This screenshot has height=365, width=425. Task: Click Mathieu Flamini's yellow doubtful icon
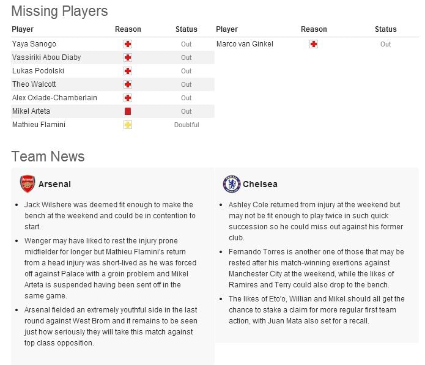[128, 125]
